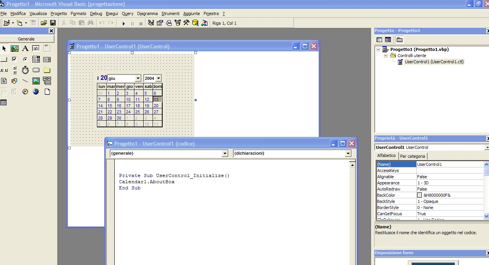
Task: Open the Add Form dropdown arrow
Action: (x=26, y=23)
